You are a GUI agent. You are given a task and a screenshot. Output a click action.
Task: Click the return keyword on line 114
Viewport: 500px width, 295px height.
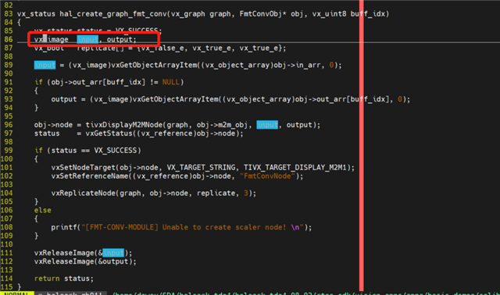(47, 279)
